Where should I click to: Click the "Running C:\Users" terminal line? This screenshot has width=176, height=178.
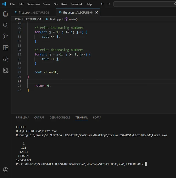pos(92,135)
